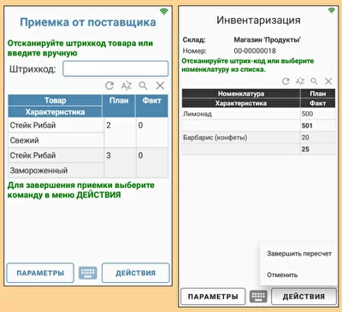342x312 pixels.
Task: Click Товар column header
Action: click(x=55, y=100)
